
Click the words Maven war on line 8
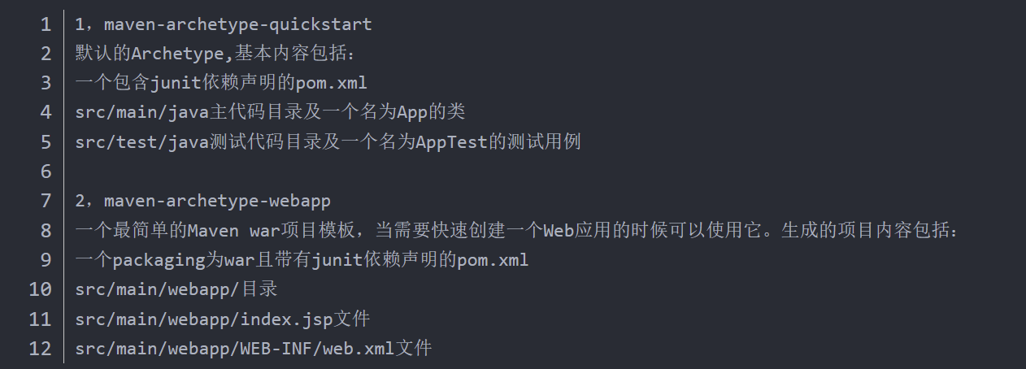(x=233, y=230)
